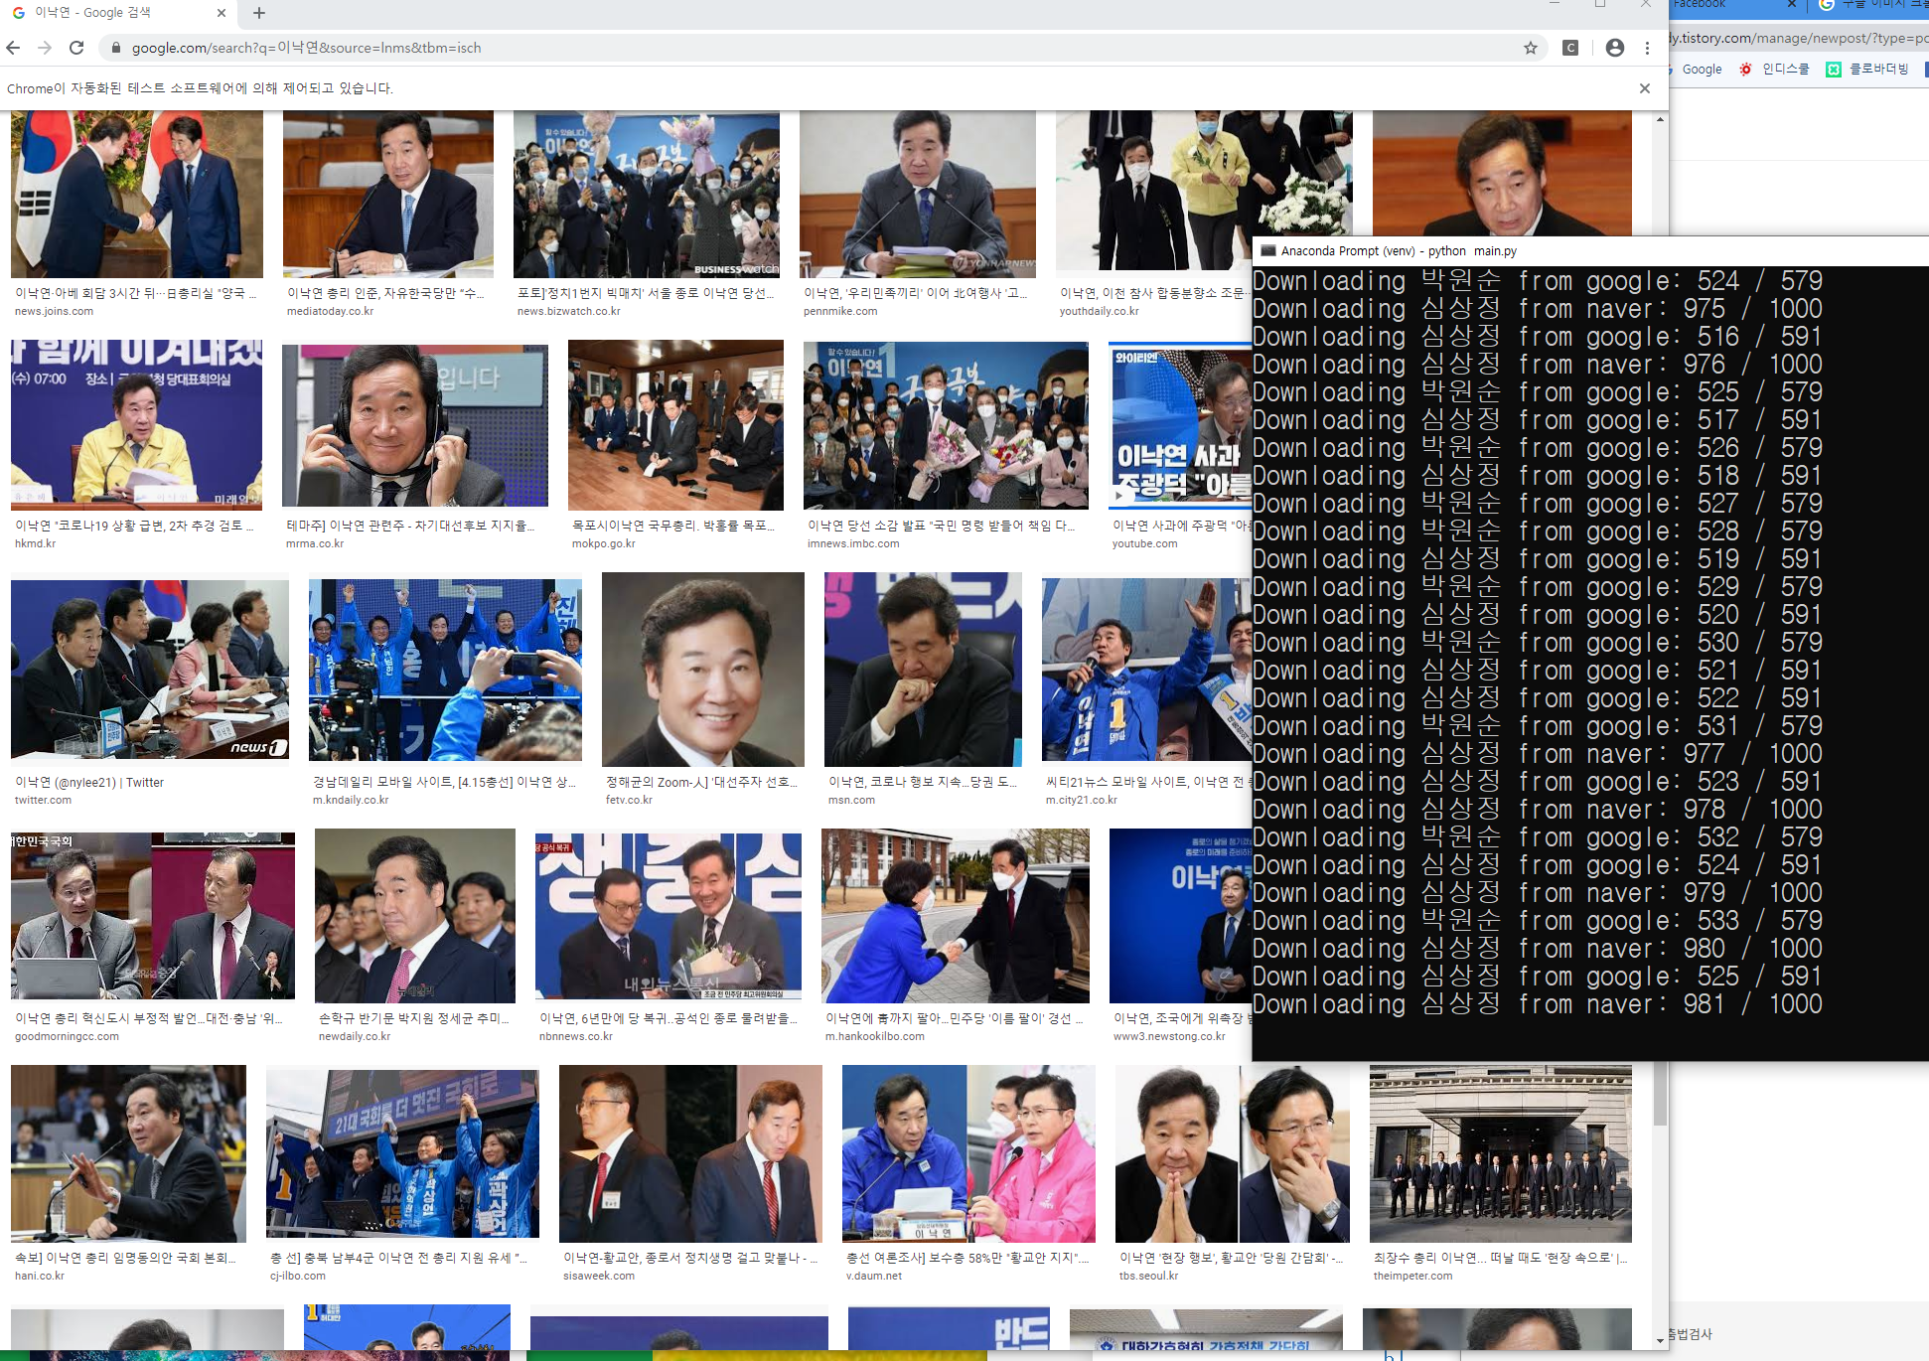The height and width of the screenshot is (1361, 1929).
Task: Reload the Google image search page
Action: click(76, 48)
